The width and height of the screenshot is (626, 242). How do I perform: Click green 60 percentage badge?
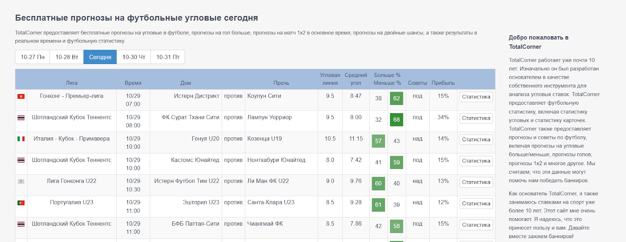(x=378, y=183)
